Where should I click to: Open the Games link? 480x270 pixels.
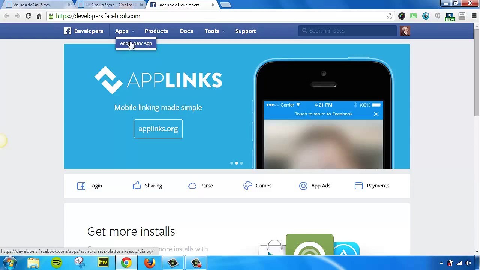(x=264, y=186)
